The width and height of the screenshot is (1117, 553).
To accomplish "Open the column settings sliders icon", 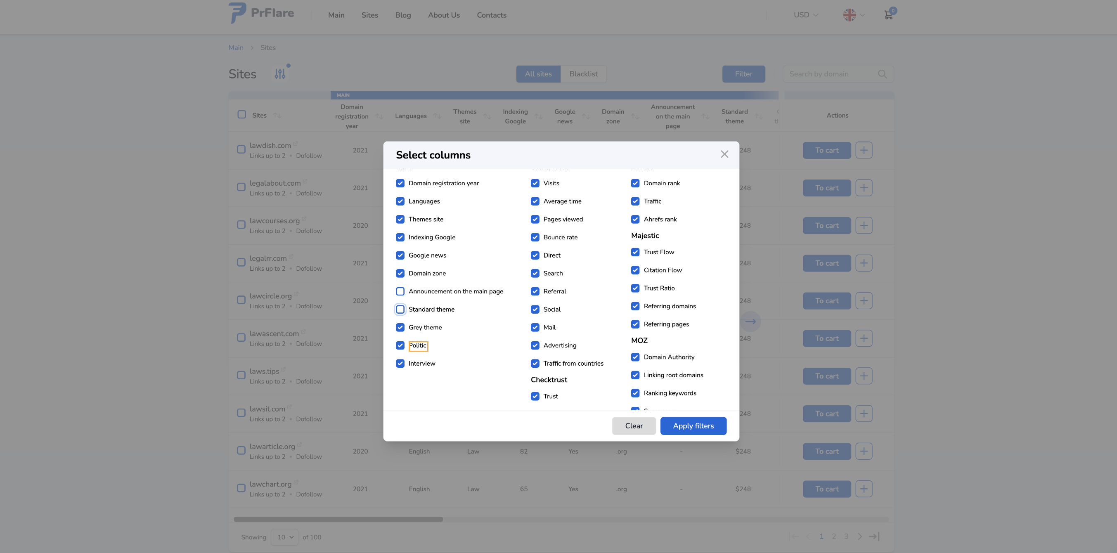I will click(x=280, y=74).
